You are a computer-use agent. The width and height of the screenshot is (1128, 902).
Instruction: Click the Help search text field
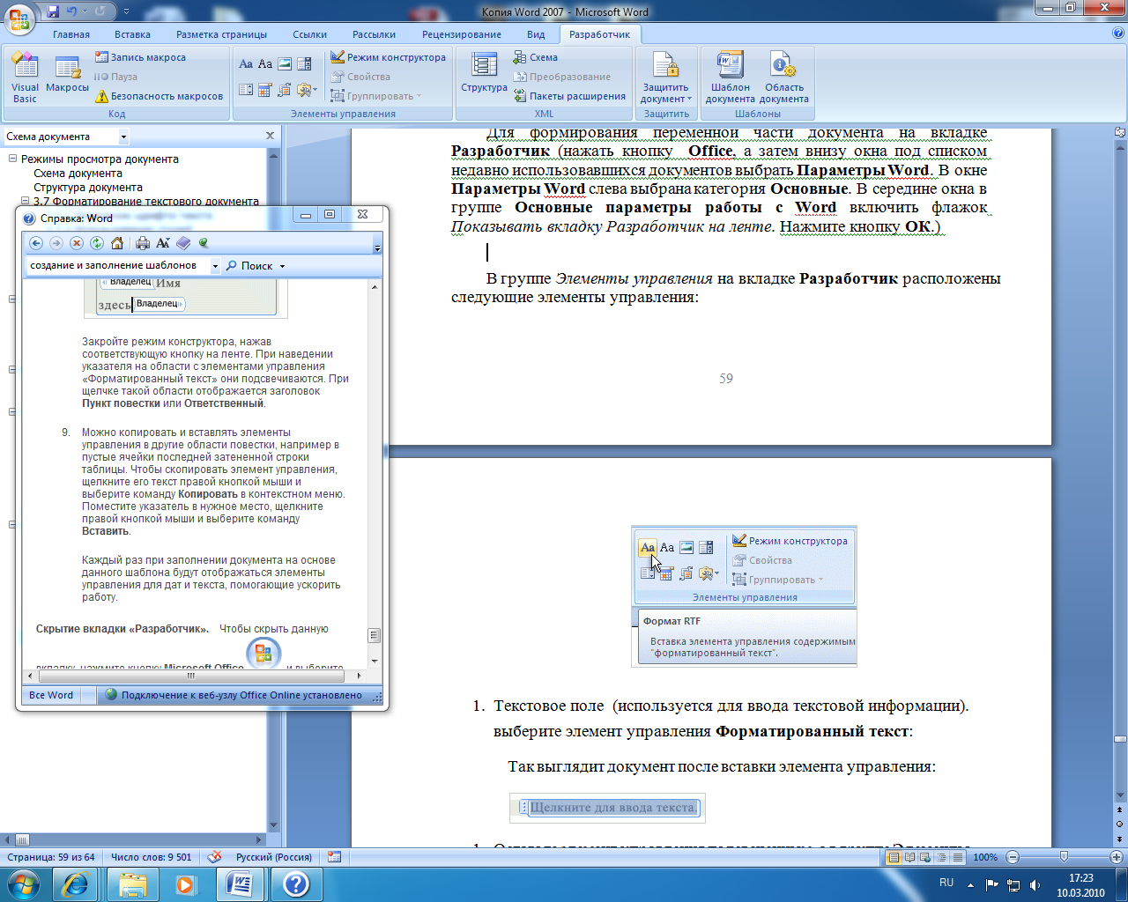click(118, 266)
